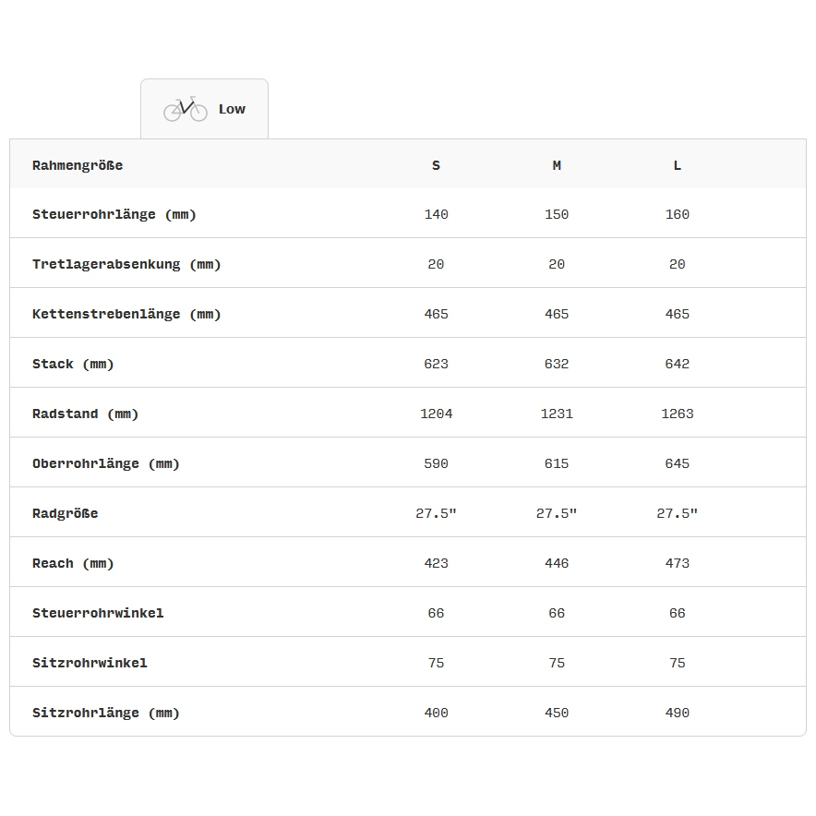
Task: Click the Steuerrohrwinkel row label
Action: [x=98, y=613]
